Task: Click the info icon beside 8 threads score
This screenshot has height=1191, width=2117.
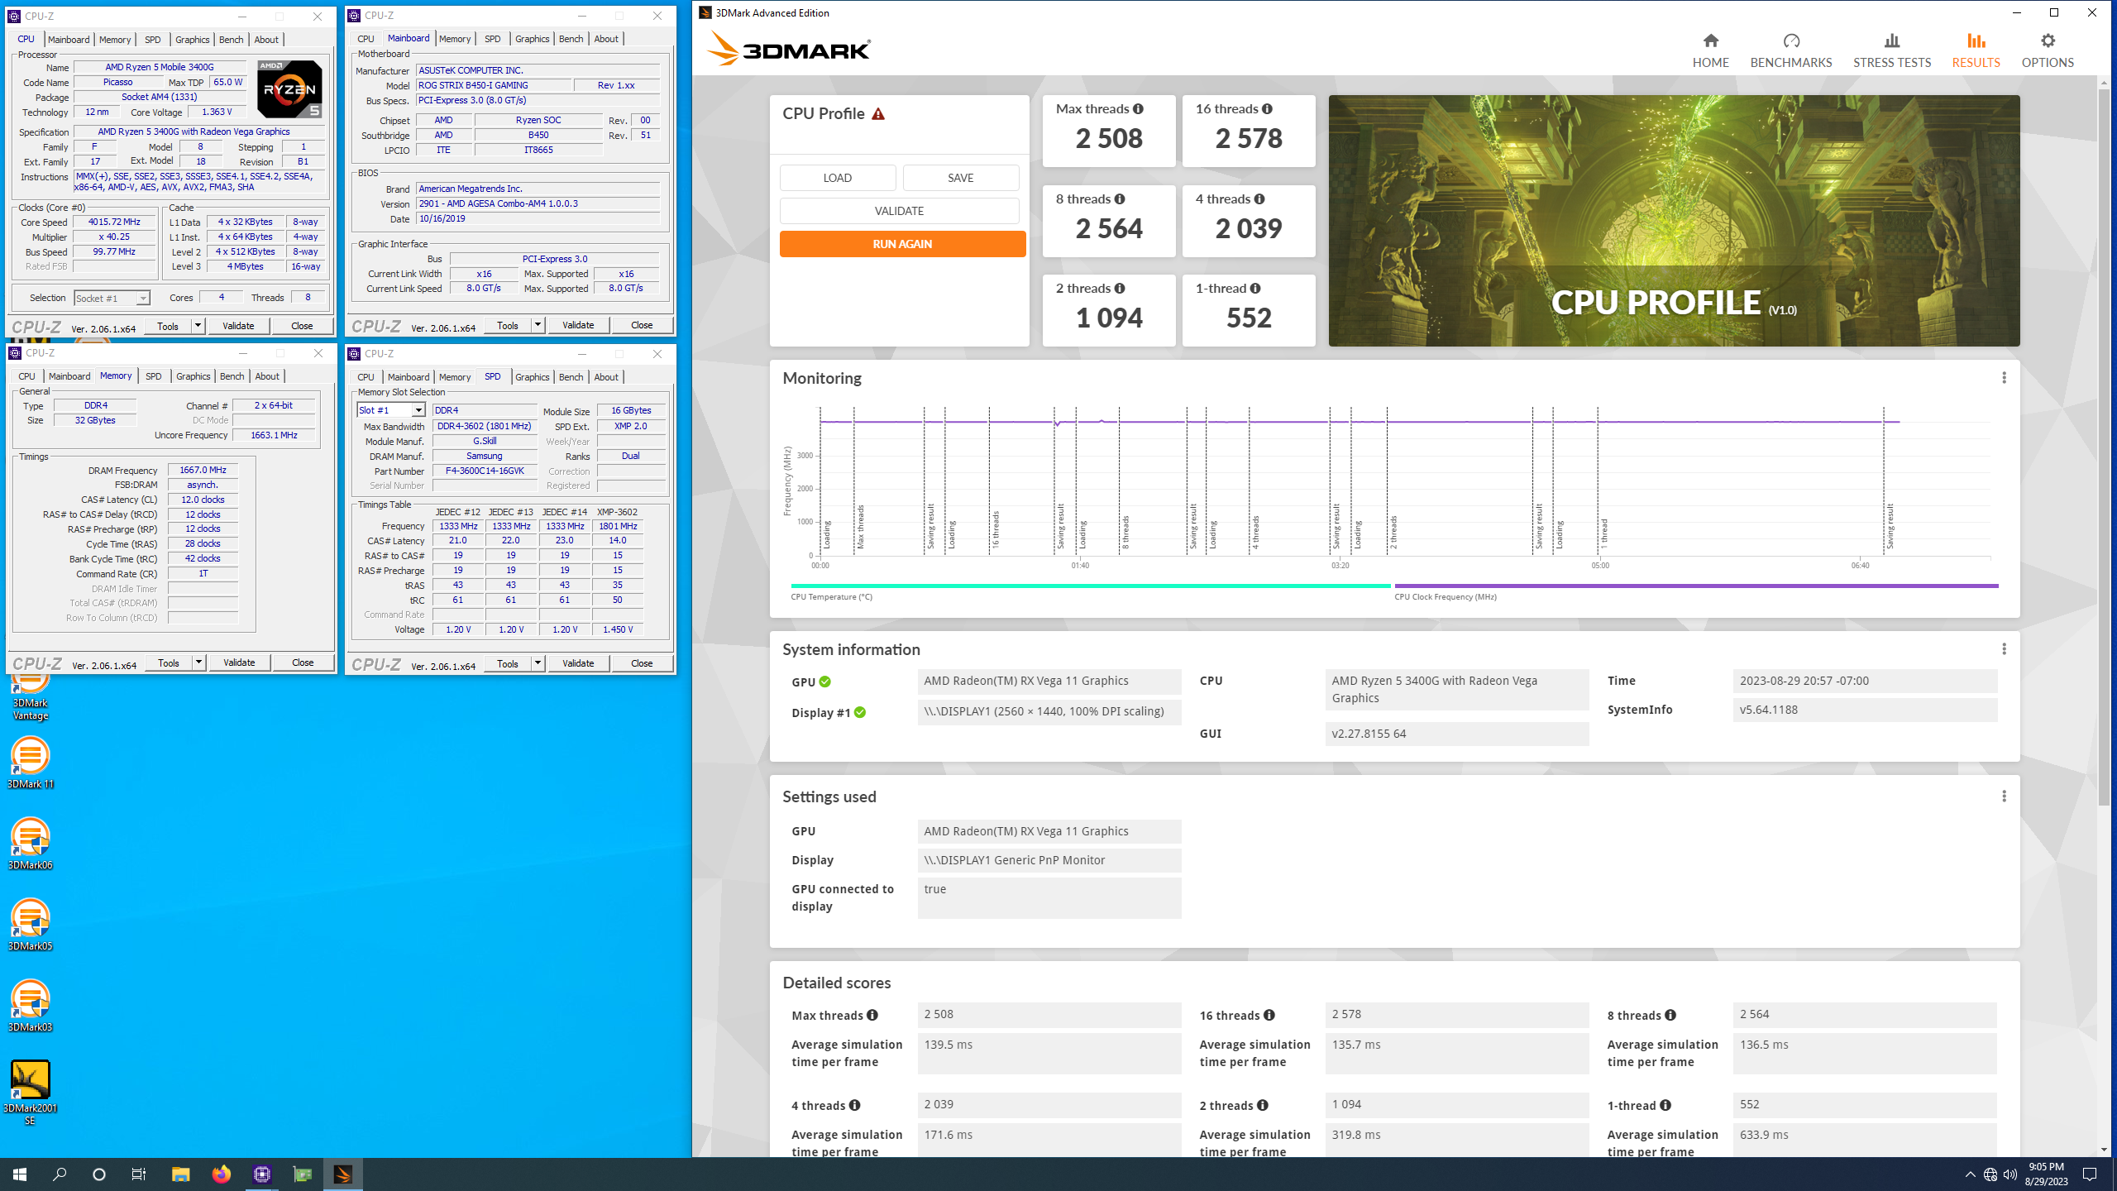Action: point(1120,199)
